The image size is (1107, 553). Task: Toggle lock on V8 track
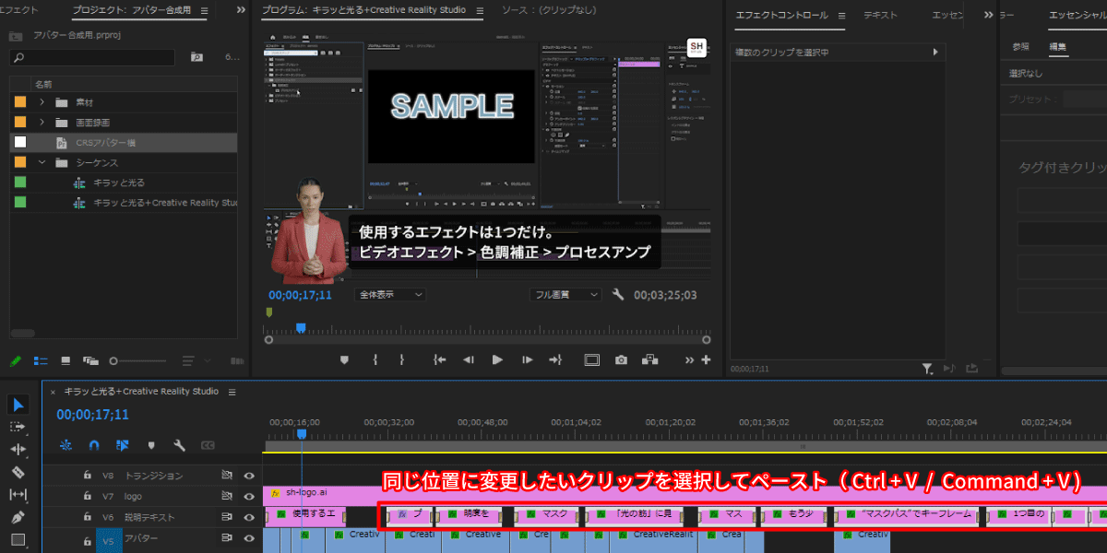[87, 476]
